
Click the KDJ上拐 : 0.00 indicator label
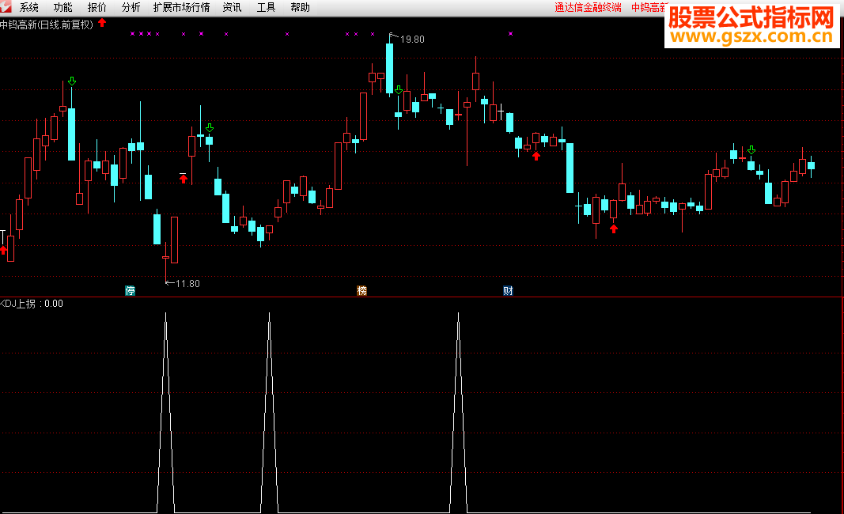[32, 304]
